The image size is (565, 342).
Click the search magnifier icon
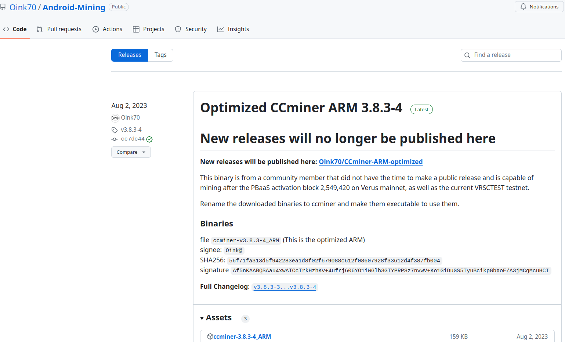pyautogui.click(x=467, y=55)
